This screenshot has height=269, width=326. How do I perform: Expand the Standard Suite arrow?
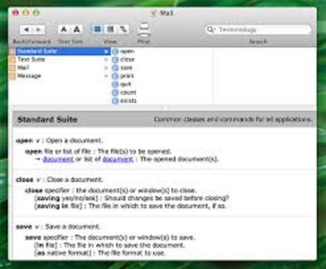tap(106, 52)
